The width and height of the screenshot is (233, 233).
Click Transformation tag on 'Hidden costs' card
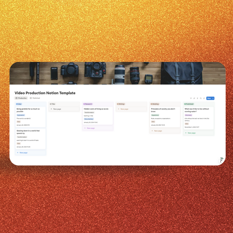click(x=89, y=113)
